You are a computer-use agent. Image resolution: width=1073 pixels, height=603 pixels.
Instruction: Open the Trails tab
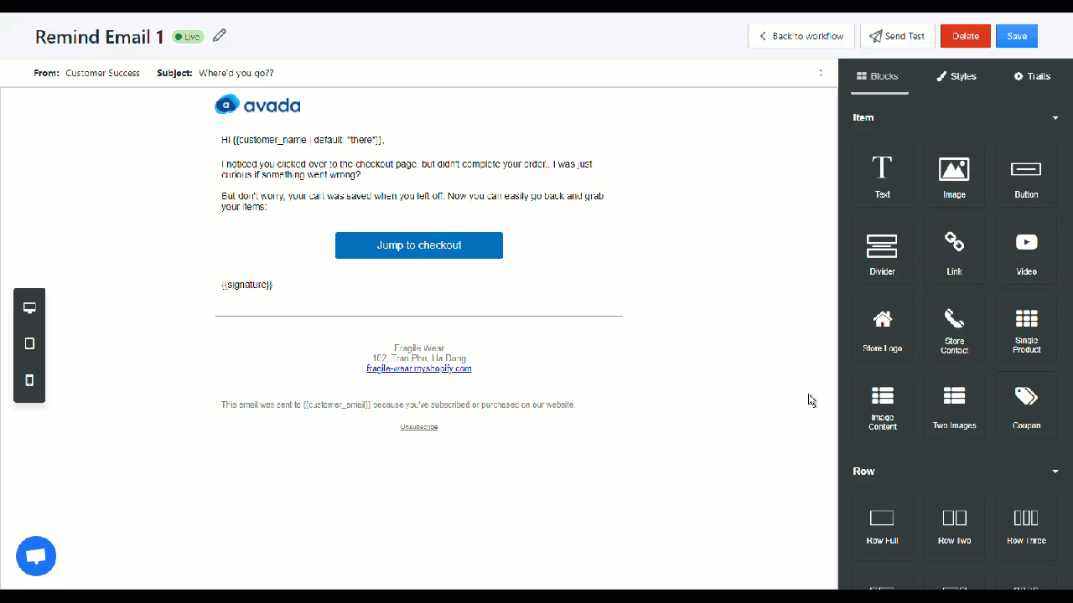(x=1031, y=76)
